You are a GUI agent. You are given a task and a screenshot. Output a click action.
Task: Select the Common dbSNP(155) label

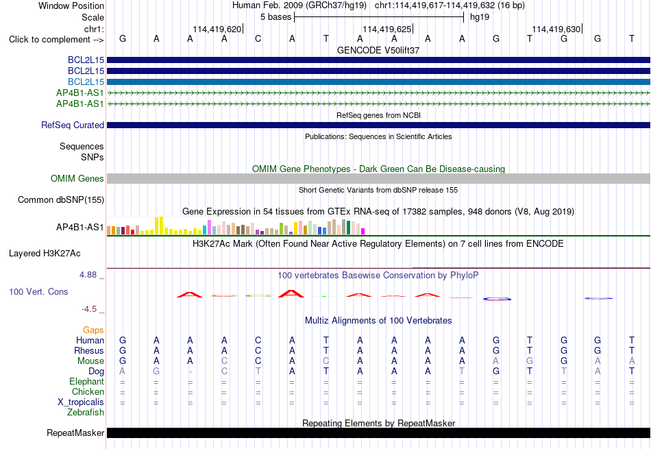coord(61,199)
